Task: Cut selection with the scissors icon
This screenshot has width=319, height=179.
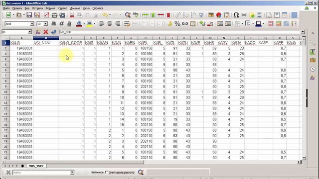Action: [72, 15]
